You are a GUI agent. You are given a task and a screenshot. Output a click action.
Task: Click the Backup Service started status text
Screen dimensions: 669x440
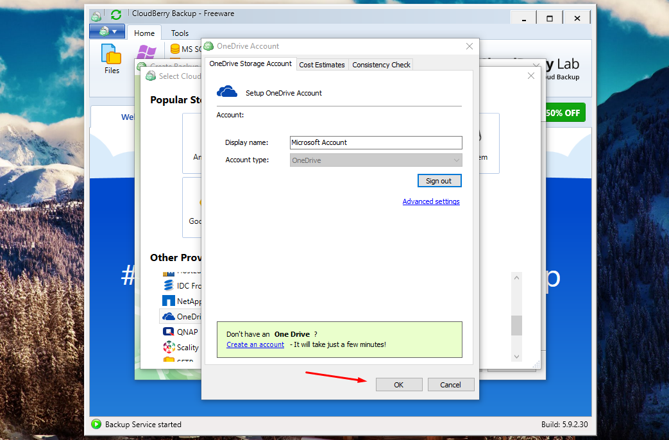point(143,424)
